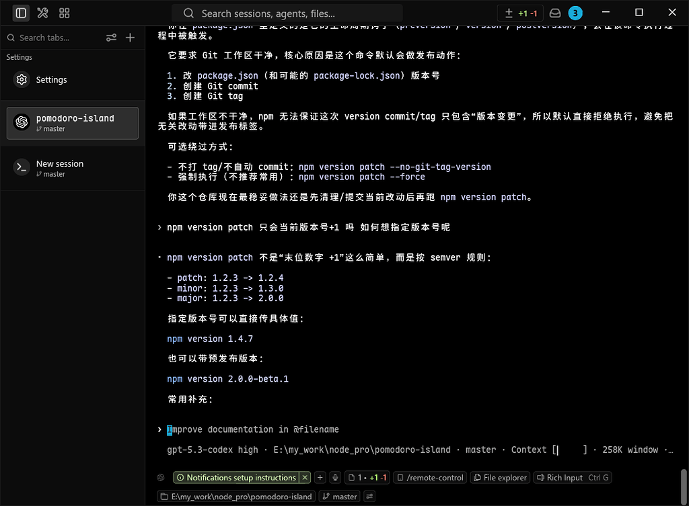689x506 pixels.
Task: Click the 'npm version 1.4.7' command text
Action: (x=210, y=339)
